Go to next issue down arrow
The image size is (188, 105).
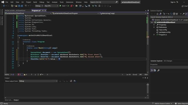35,75
